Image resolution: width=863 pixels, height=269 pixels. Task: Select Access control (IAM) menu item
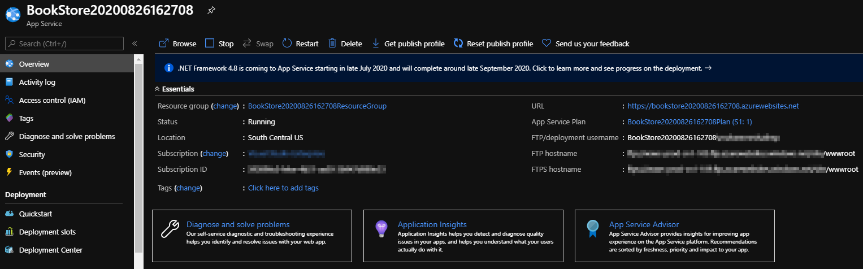coord(52,100)
